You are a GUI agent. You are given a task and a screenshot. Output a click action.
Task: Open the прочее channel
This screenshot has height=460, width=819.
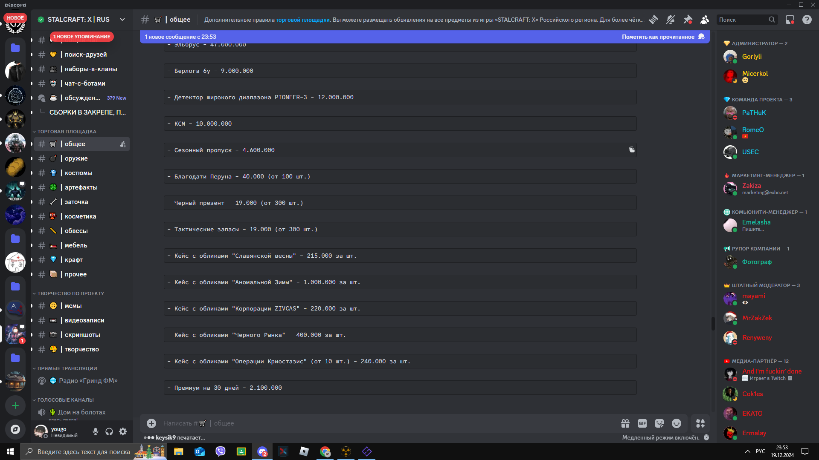coord(82,274)
